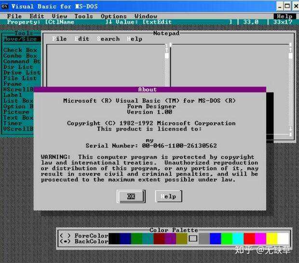Viewport: 299px width, 263px height.
Task: Pick the black color swatch
Action: click(x=114, y=238)
